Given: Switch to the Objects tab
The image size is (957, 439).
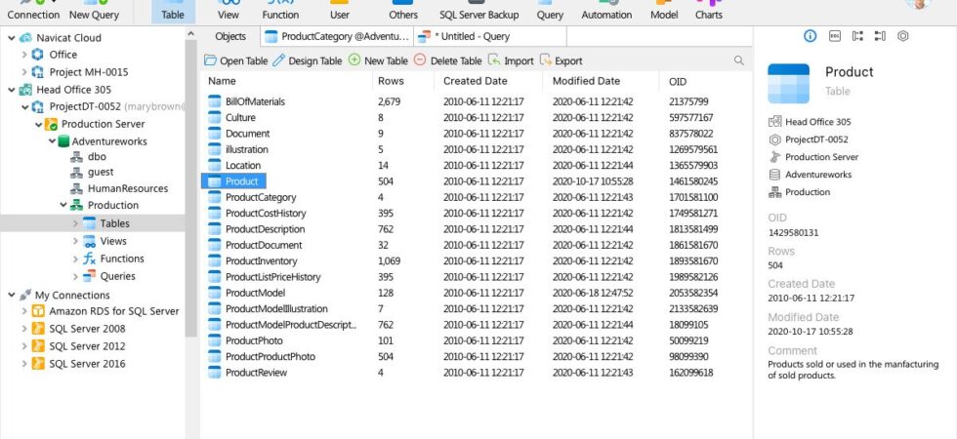Looking at the screenshot, I should [x=230, y=37].
